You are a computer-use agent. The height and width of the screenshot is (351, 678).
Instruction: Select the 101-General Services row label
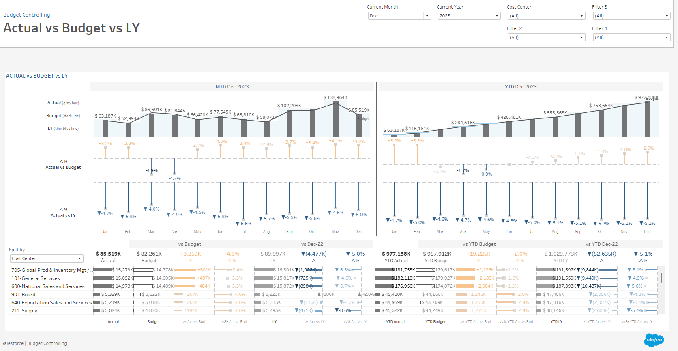tap(36, 278)
